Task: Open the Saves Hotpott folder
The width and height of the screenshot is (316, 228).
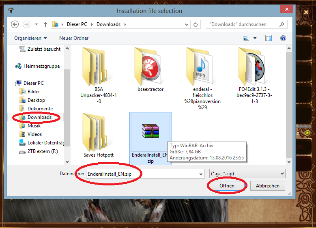Action: pos(95,131)
